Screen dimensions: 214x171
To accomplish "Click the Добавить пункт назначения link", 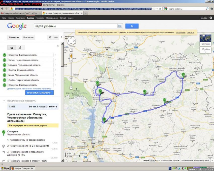I will point(19,89).
